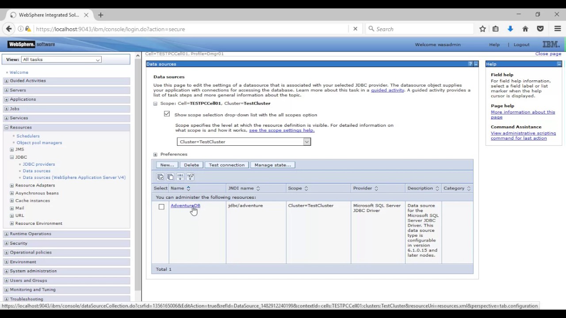Toggle Show scope selection drop-down checkbox
The image size is (566, 318).
(167, 114)
